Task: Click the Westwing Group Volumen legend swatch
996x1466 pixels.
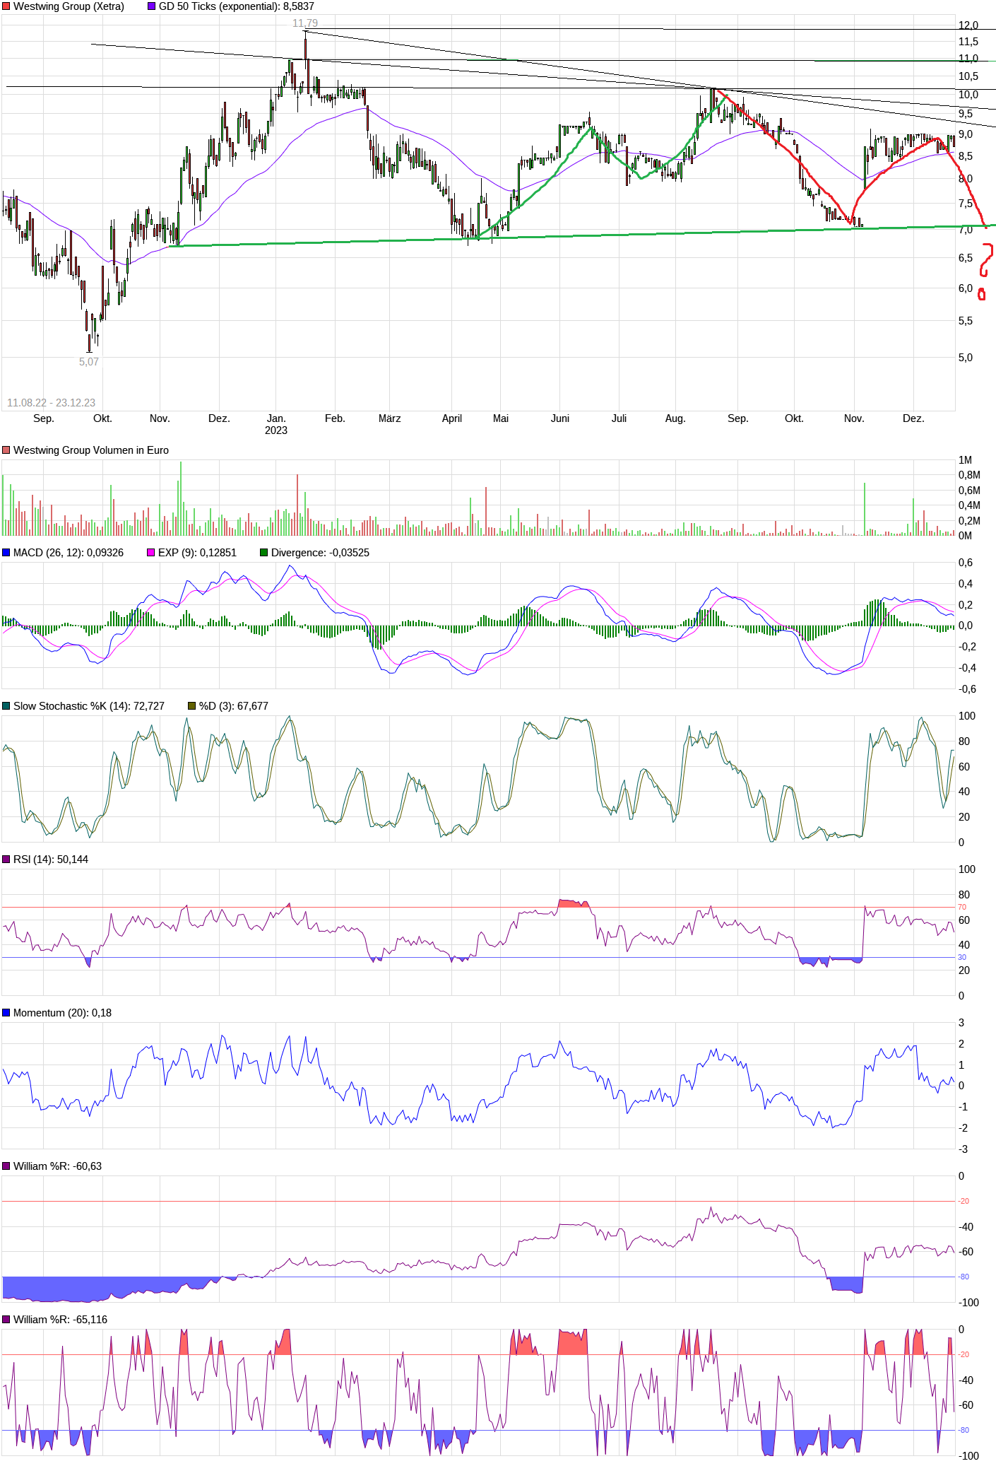Action: click(x=6, y=450)
